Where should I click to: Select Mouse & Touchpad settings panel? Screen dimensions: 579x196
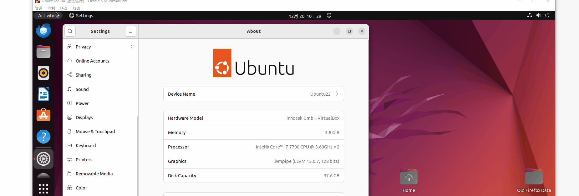point(100,131)
